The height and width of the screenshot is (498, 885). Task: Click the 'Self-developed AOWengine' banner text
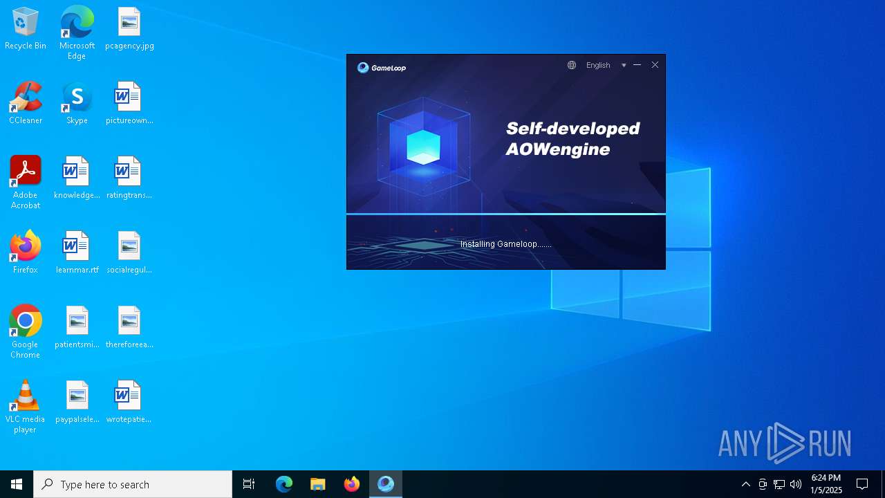[572, 139]
